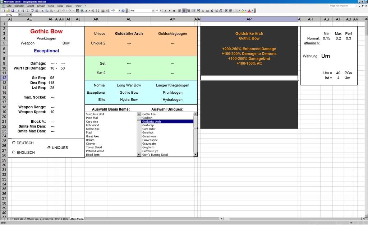Print the sheet with the printer icon
The image size is (368, 225).
coord(22,10)
